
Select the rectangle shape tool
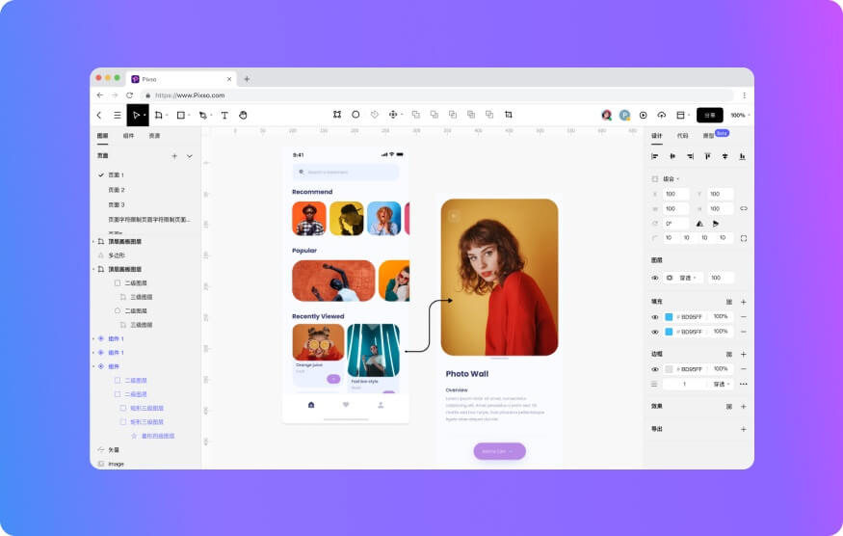click(181, 115)
